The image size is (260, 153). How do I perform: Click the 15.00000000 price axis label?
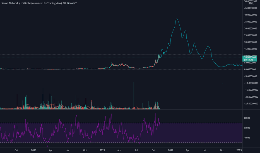[251, 49]
